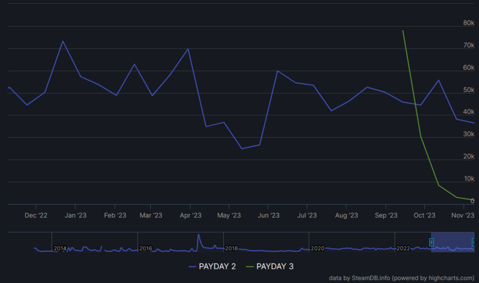479x283 pixels.
Task: Toggle the PAYDAY 2 series in legend
Action: [x=212, y=267]
